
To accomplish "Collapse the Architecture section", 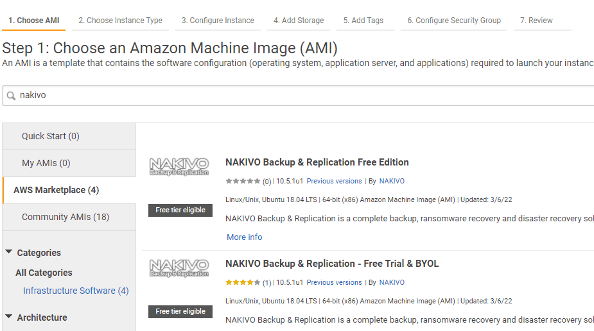I will 9,317.
